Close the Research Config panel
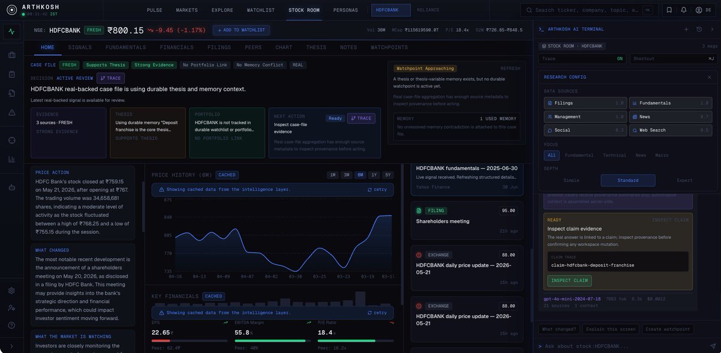Screen dimensions: 721x353 pyautogui.click(x=709, y=77)
